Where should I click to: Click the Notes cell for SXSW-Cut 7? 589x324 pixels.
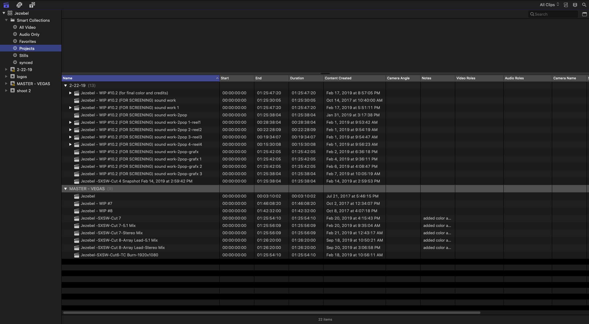[437, 218]
